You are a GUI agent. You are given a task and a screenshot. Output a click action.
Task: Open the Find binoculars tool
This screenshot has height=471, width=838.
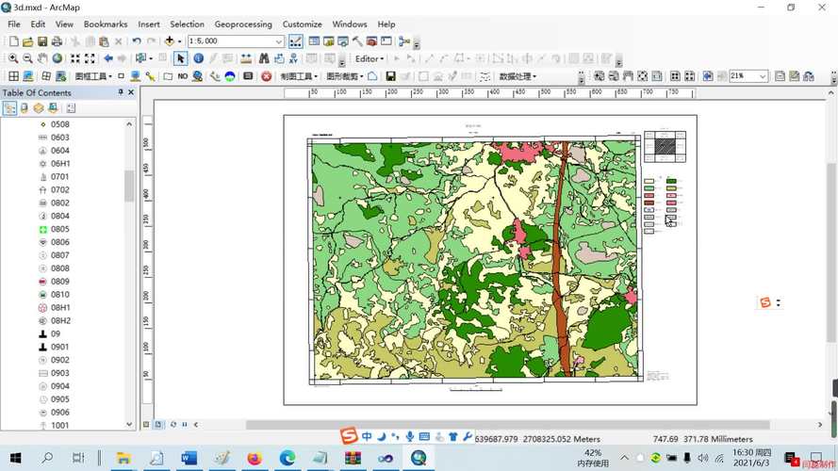264,58
